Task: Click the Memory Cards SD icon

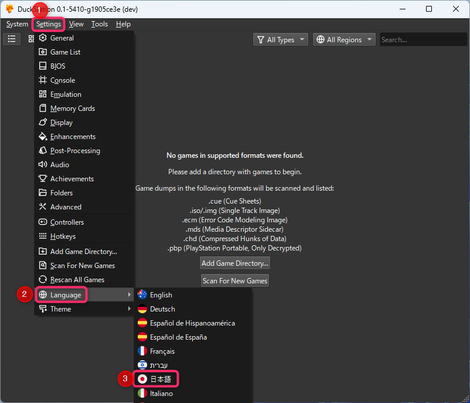Action: click(x=43, y=109)
